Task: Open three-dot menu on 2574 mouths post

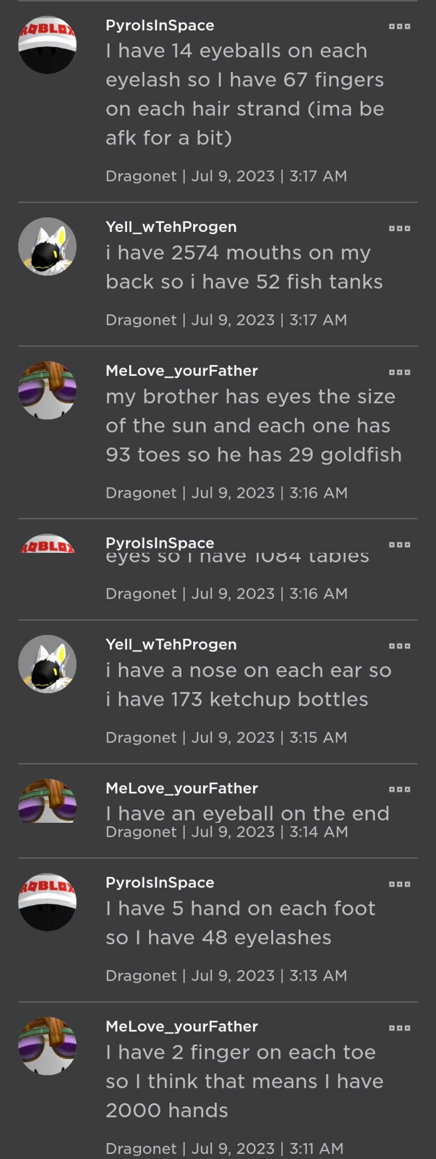Action: [399, 229]
